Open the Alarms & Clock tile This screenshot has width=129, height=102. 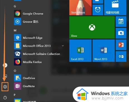pos(98,10)
